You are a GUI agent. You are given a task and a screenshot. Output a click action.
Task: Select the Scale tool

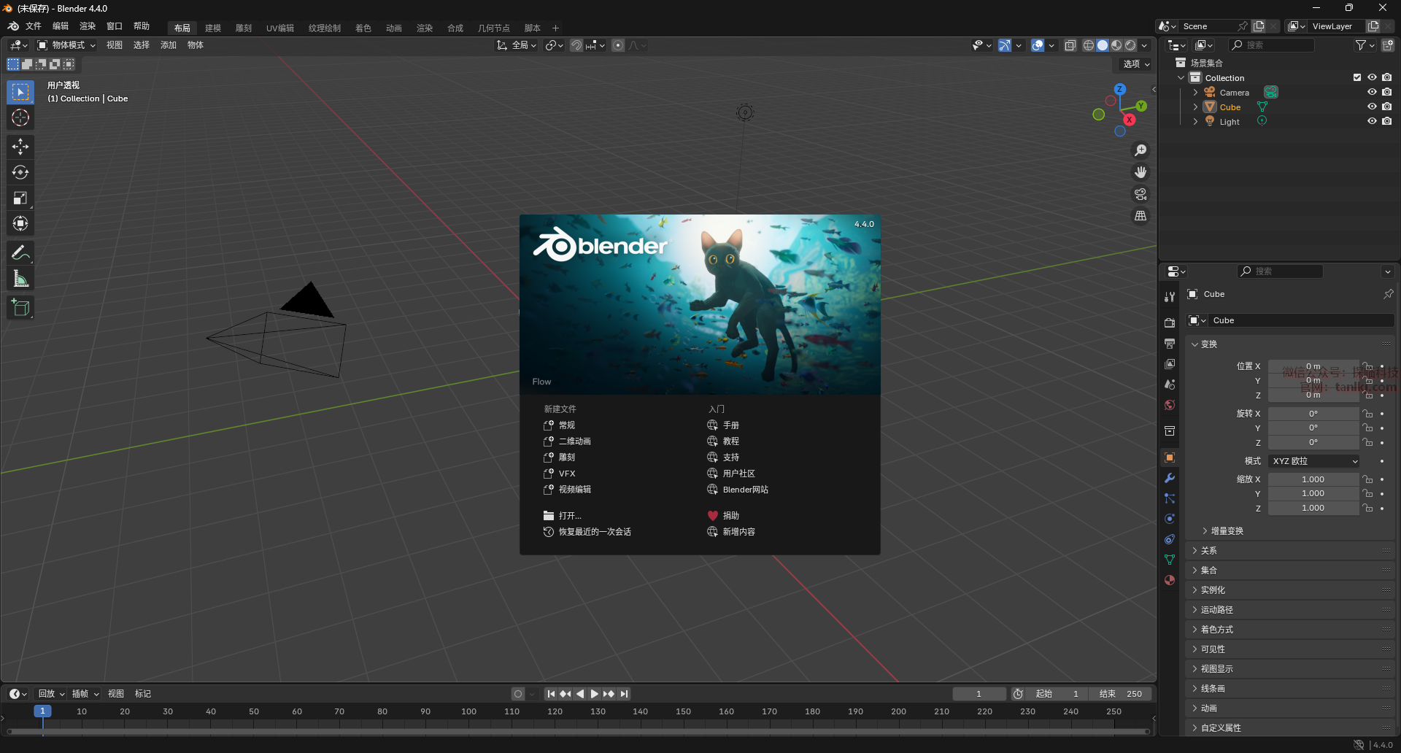[x=20, y=198]
